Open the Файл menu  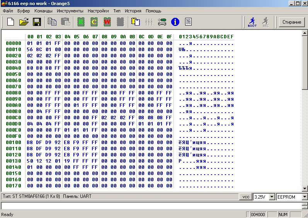tap(8, 11)
